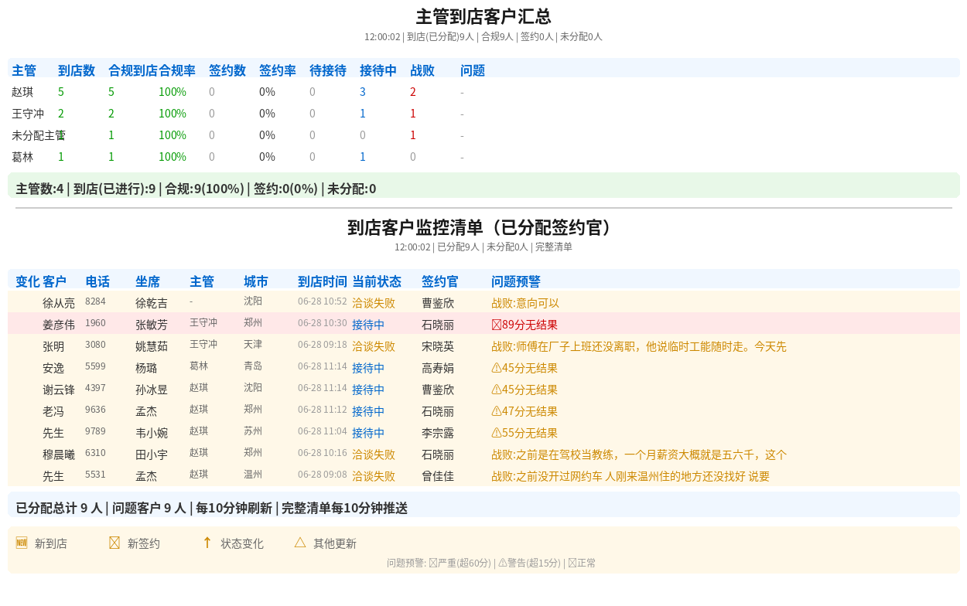The height and width of the screenshot is (606, 967).
Task: Select customer 姜彦伟 in highlighted row
Action: pos(59,325)
